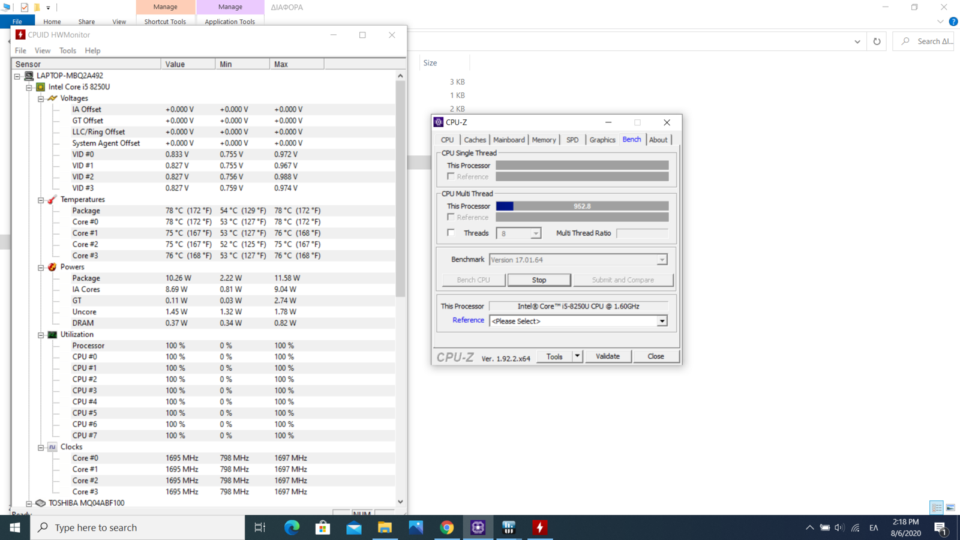Open File Explorer help question mark
The image size is (960, 540).
pos(953,22)
